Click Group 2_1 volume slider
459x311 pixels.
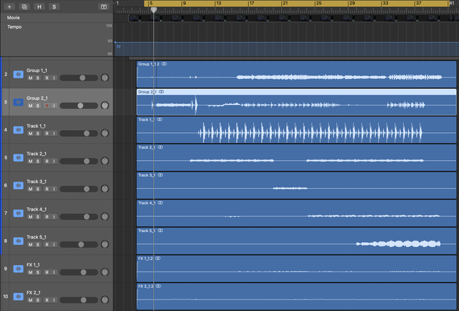(79, 106)
